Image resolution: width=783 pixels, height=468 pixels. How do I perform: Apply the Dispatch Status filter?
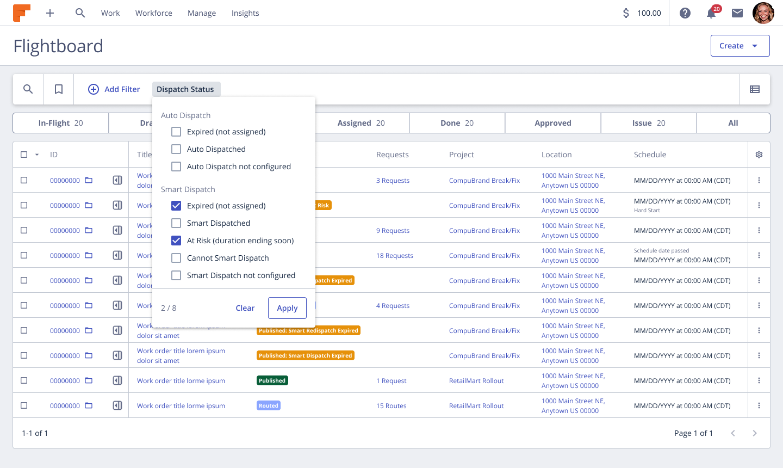(x=287, y=308)
